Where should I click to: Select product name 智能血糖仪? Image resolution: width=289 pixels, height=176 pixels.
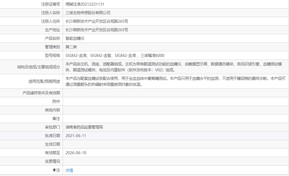75,38
